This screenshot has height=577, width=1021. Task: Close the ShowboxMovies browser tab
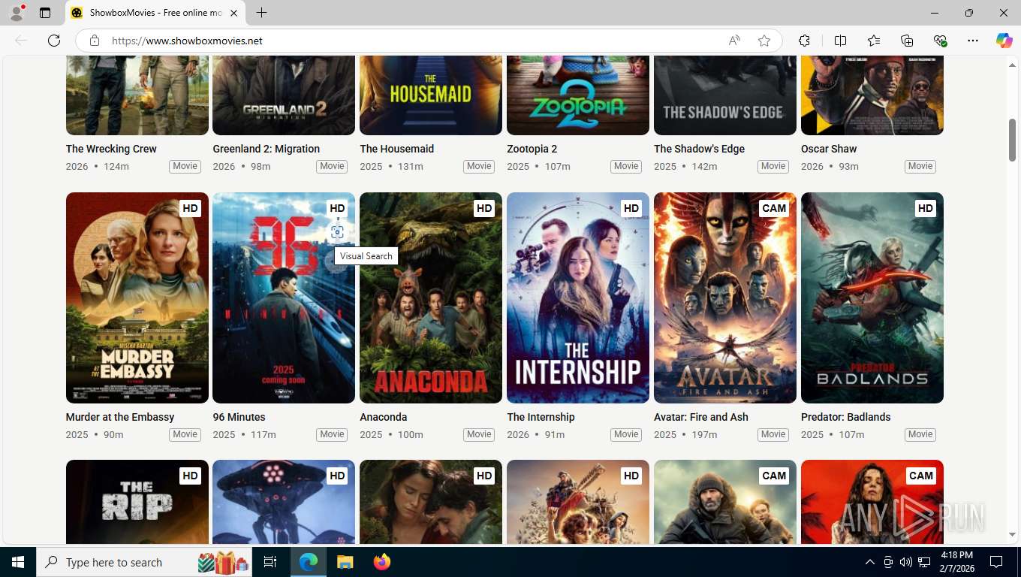[x=234, y=13]
